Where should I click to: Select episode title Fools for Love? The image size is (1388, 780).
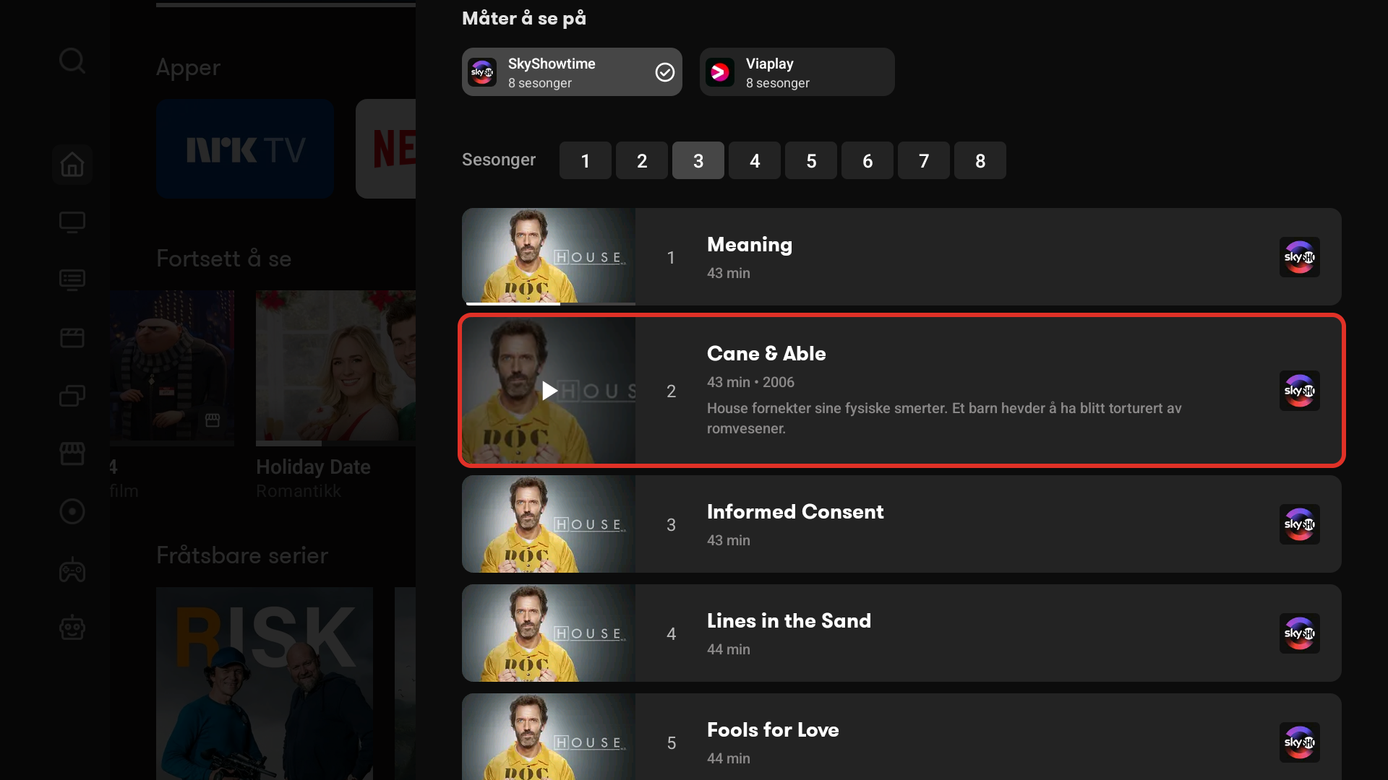point(773,730)
